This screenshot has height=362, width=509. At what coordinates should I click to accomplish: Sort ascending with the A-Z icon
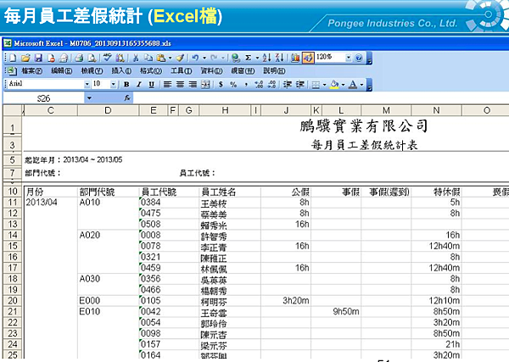pos(267,58)
